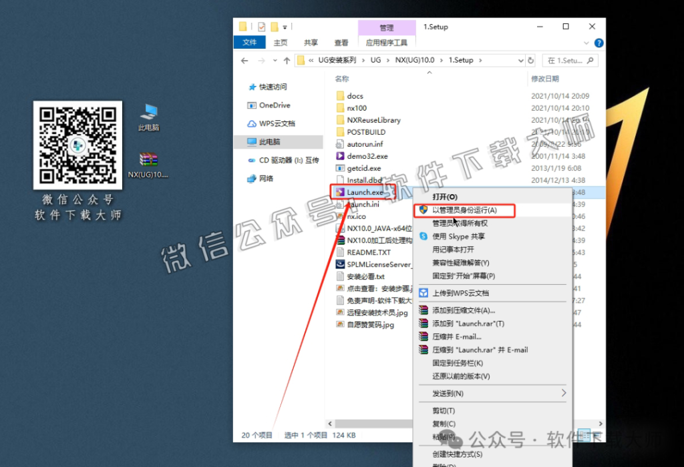The width and height of the screenshot is (684, 467).
Task: Open WPS云文档 from the navigation pane
Action: (277, 124)
